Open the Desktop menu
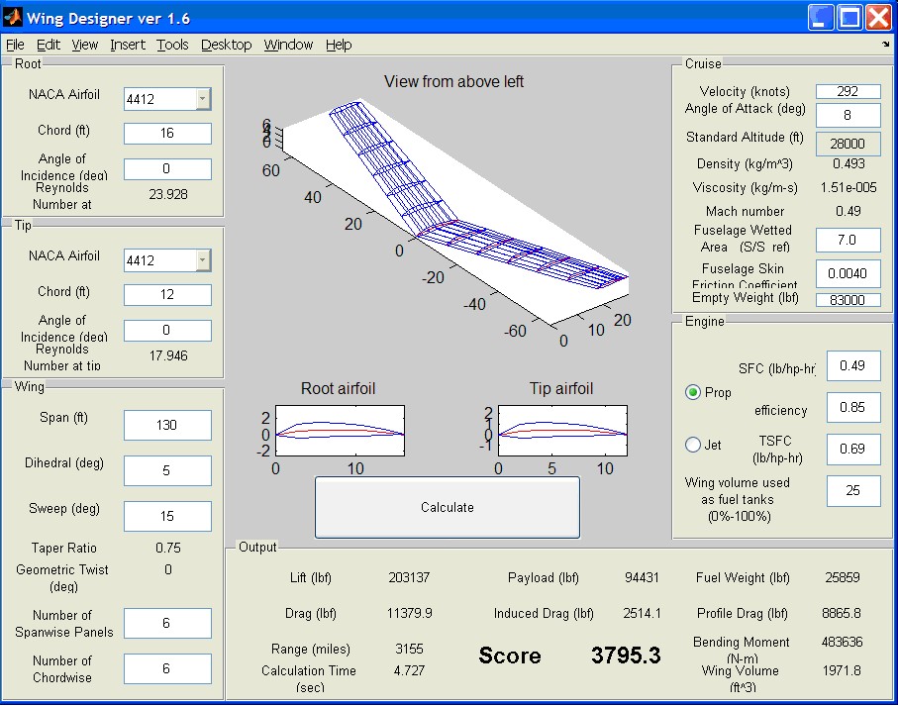The image size is (898, 706). (x=226, y=45)
